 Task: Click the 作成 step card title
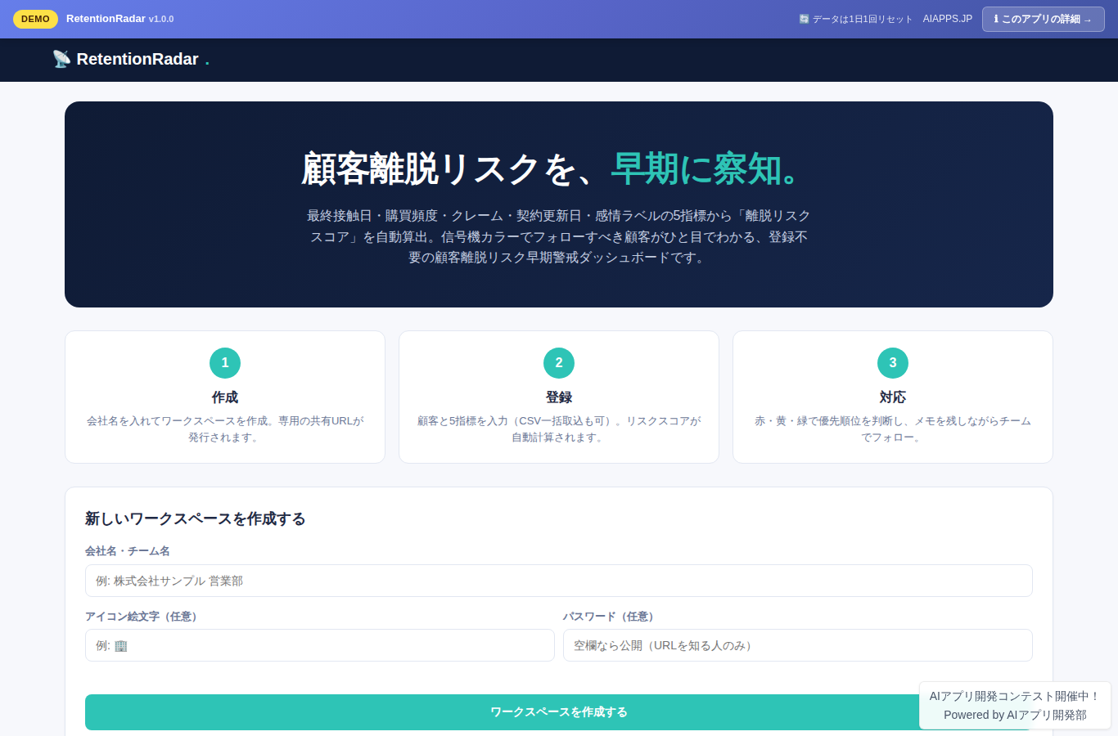[x=225, y=397]
